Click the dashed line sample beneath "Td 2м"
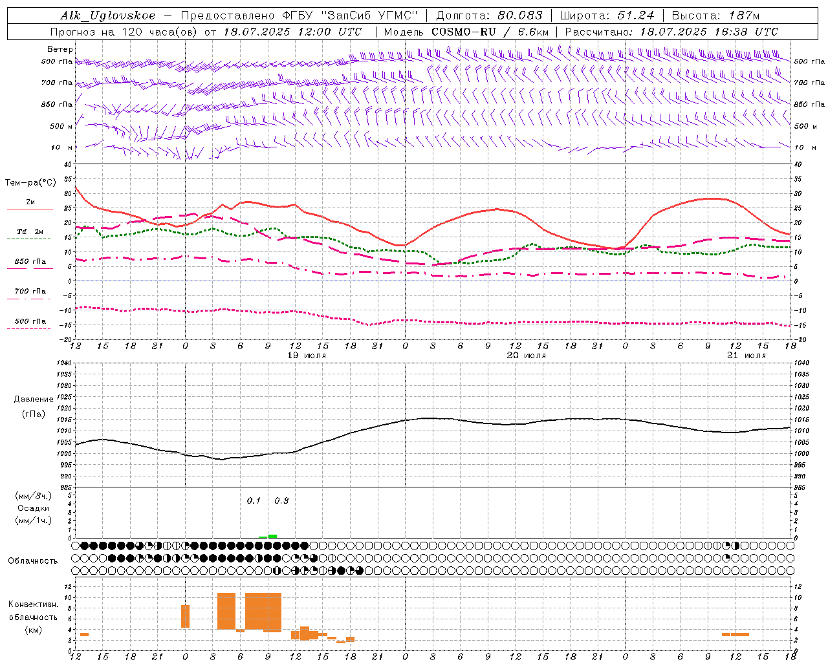This screenshot has height=662, width=828. click(30, 239)
